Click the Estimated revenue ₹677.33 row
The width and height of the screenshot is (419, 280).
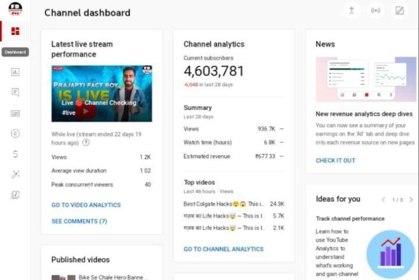(x=233, y=156)
